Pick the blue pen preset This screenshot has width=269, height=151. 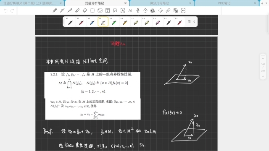(x=92, y=21)
